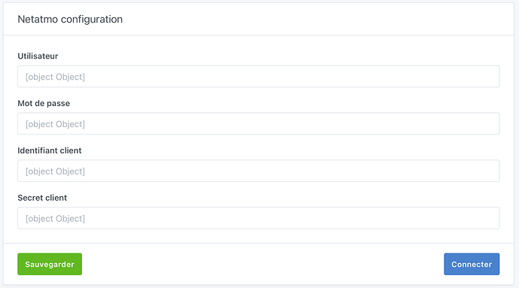Click placeholder text in Identifiant client field
Viewport: 519px width, 288px height.
click(x=55, y=171)
